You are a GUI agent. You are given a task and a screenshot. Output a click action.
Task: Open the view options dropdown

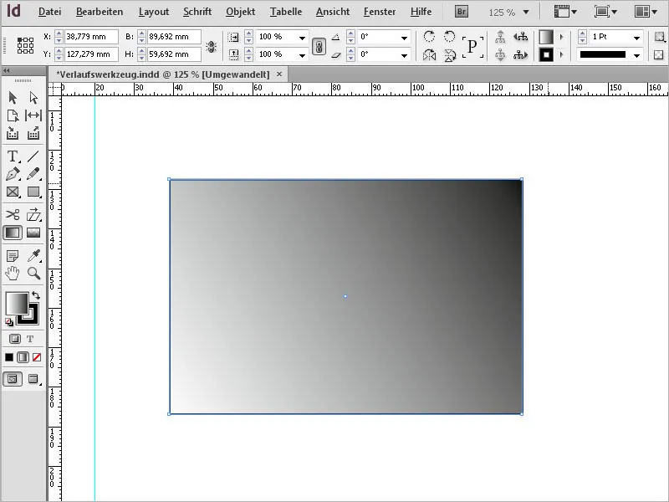pyautogui.click(x=565, y=12)
